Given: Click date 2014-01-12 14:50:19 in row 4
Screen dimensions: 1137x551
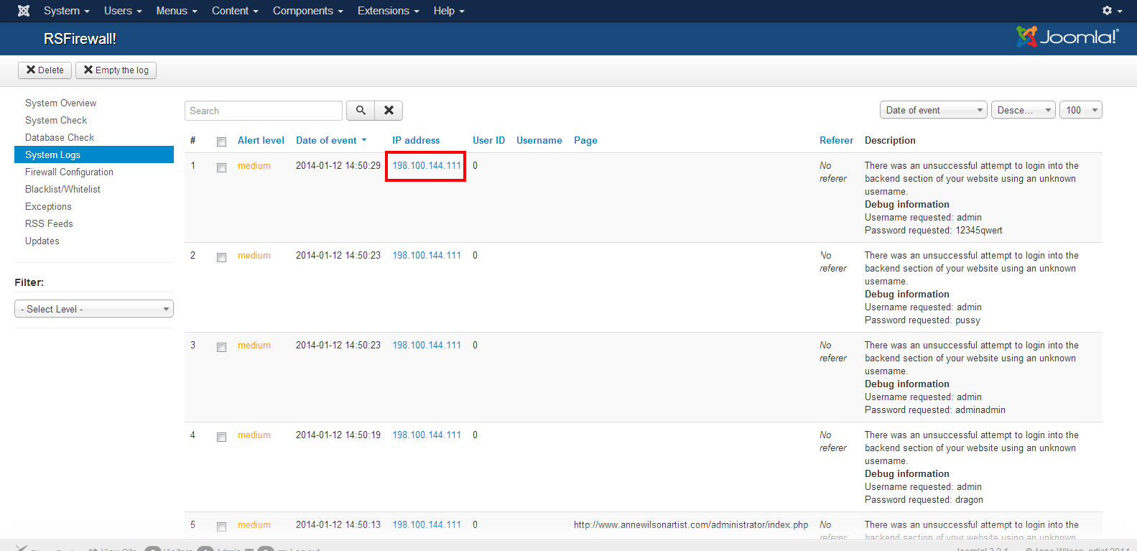Looking at the screenshot, I should 338,435.
